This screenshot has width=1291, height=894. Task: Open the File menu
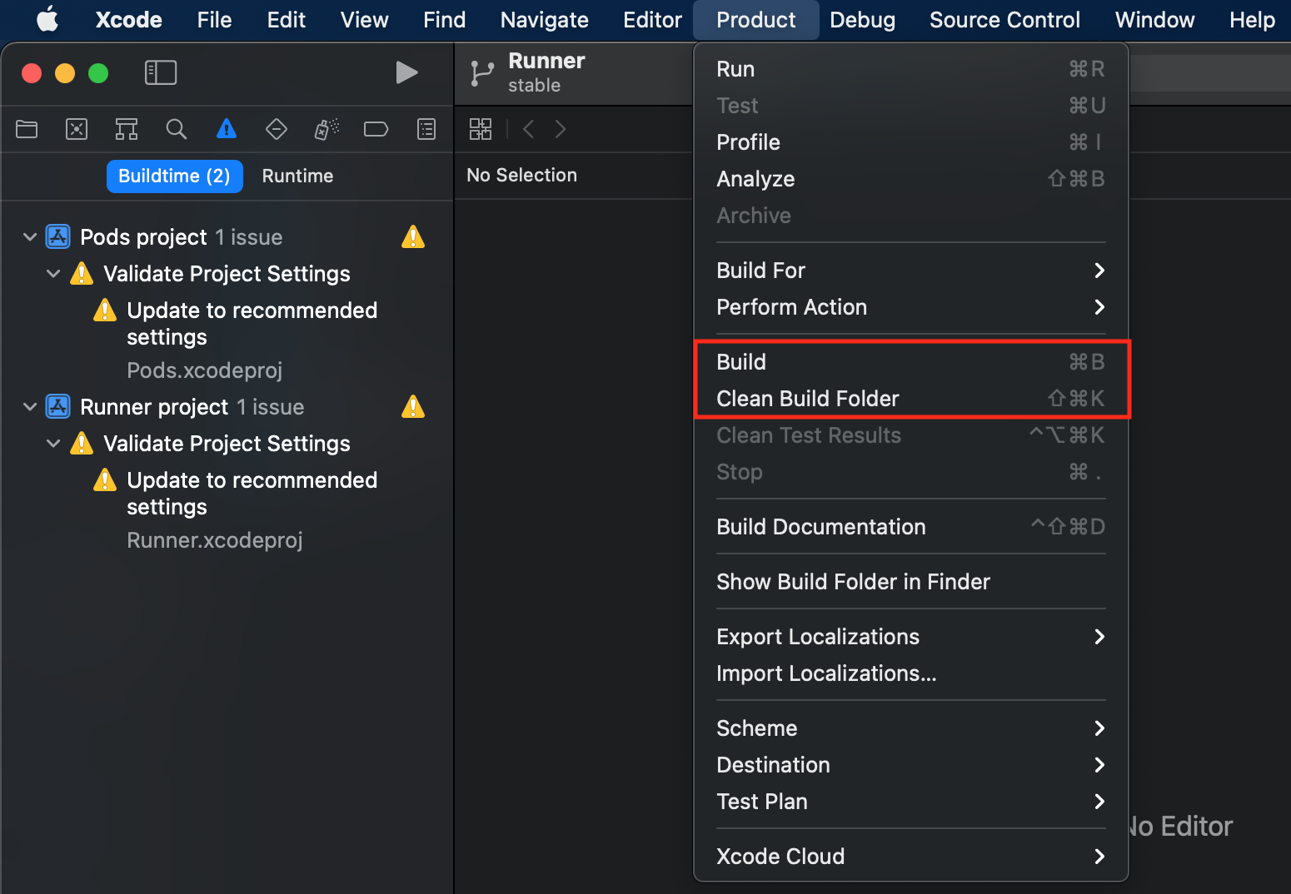point(214,19)
